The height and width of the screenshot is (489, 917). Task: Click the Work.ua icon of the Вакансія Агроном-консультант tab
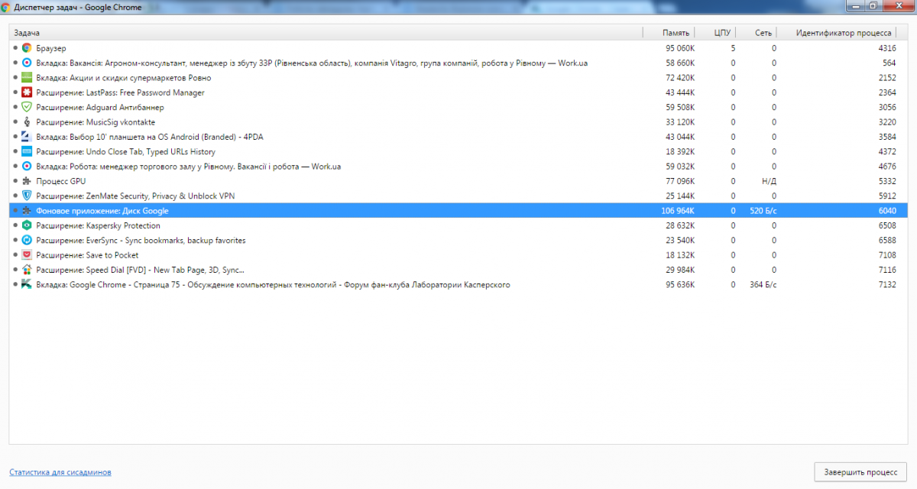point(26,63)
